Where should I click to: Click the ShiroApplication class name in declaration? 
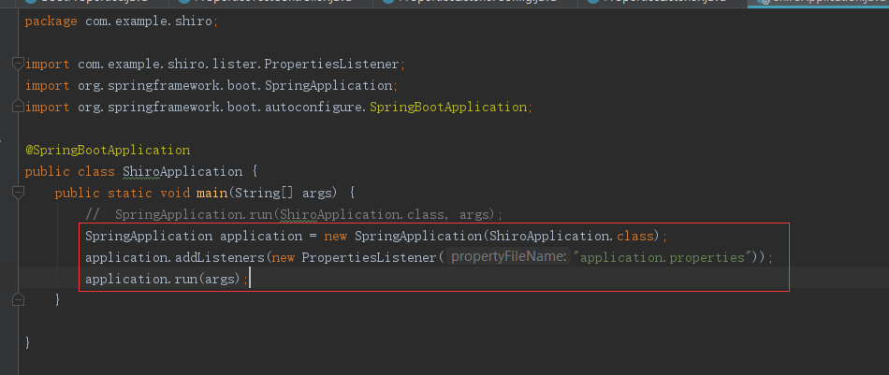tap(182, 171)
